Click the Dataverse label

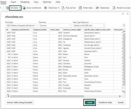(105, 8)
